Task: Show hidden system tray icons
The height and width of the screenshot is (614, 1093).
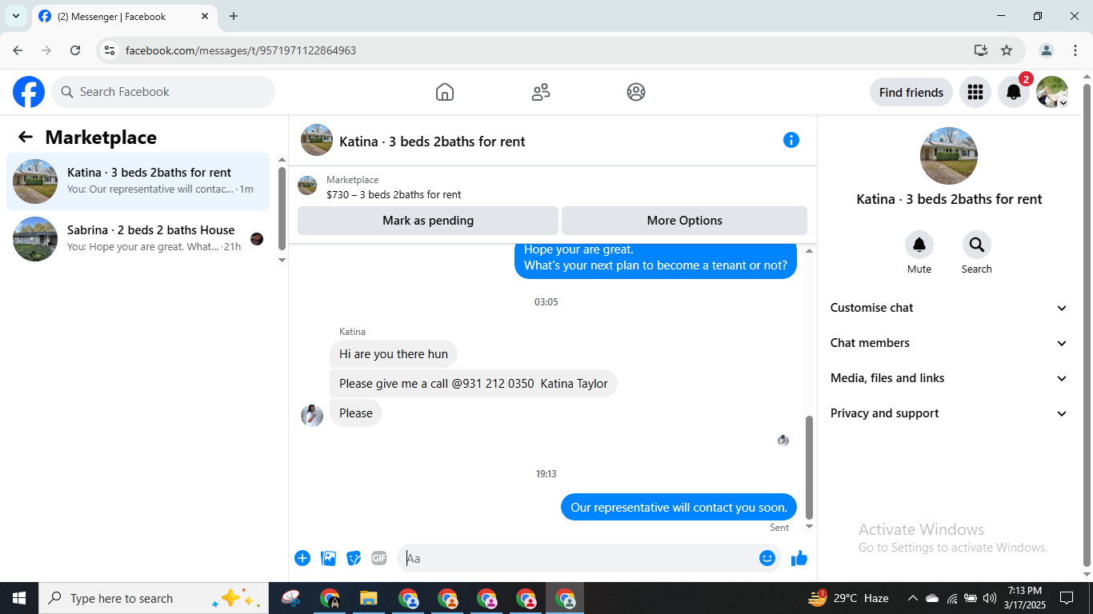Action: coord(912,598)
